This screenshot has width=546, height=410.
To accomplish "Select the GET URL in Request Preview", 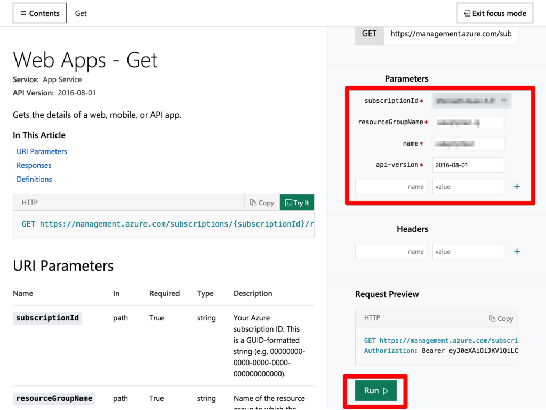I will tap(441, 340).
